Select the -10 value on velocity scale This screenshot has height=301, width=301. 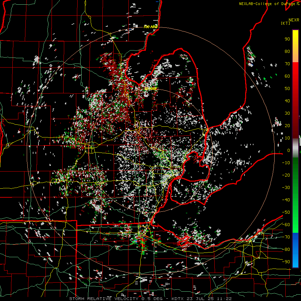tap(286, 163)
